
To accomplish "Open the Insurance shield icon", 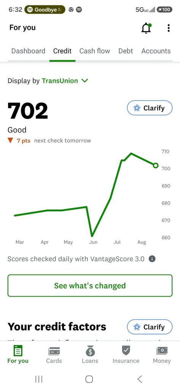I will (126, 351).
